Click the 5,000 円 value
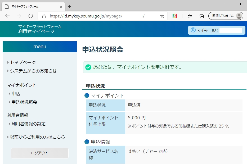 tap(137, 118)
